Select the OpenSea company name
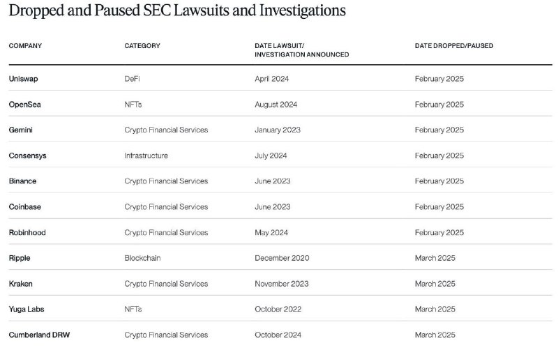558x357 pixels. coord(25,105)
